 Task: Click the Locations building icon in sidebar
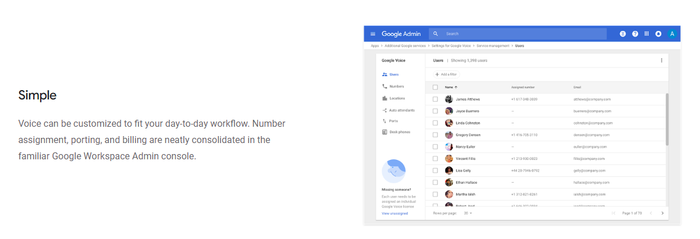click(x=385, y=98)
